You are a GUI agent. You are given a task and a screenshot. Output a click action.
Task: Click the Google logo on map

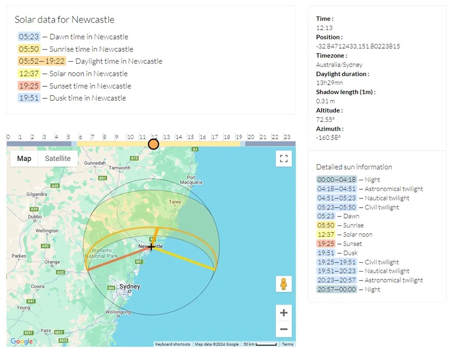coord(21,341)
